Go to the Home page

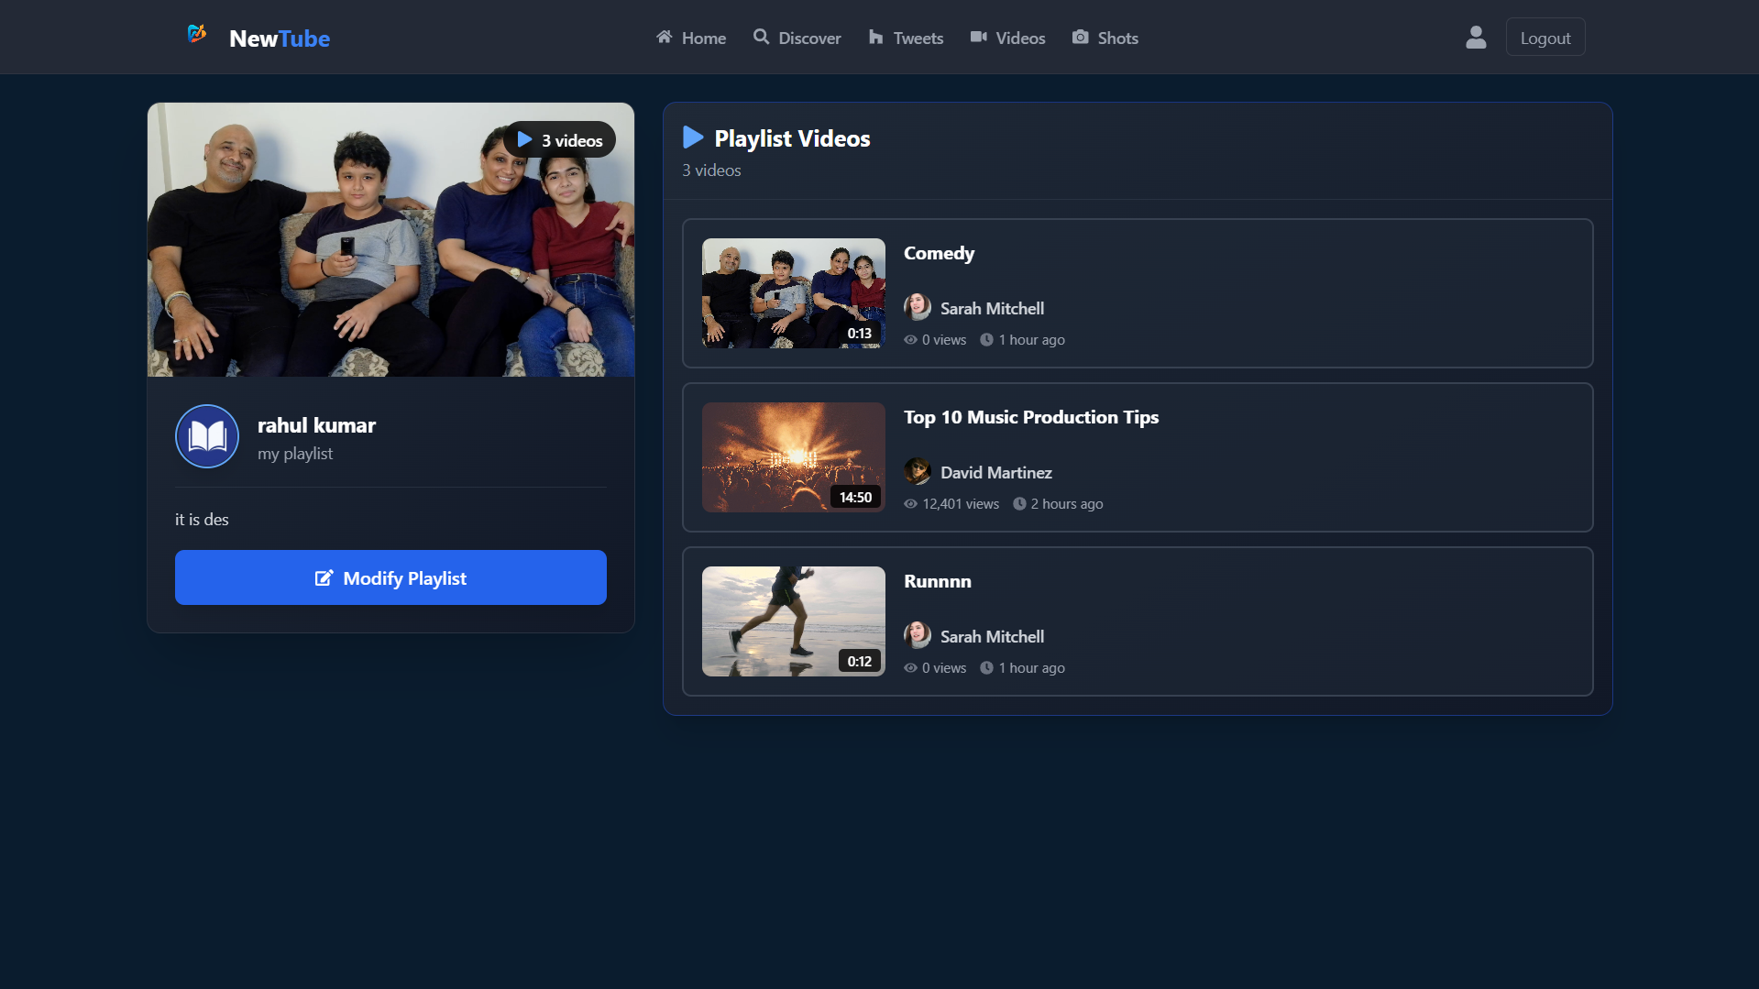691,38
